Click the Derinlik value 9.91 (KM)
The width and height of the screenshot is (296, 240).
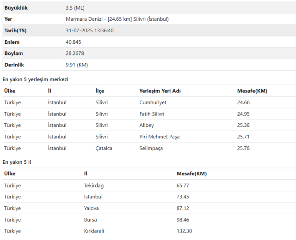coord(77,65)
